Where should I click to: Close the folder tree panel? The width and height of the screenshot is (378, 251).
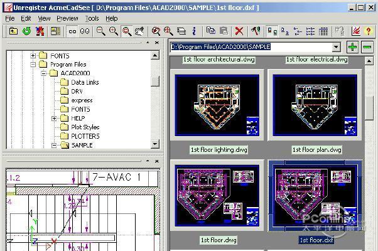click(x=156, y=43)
